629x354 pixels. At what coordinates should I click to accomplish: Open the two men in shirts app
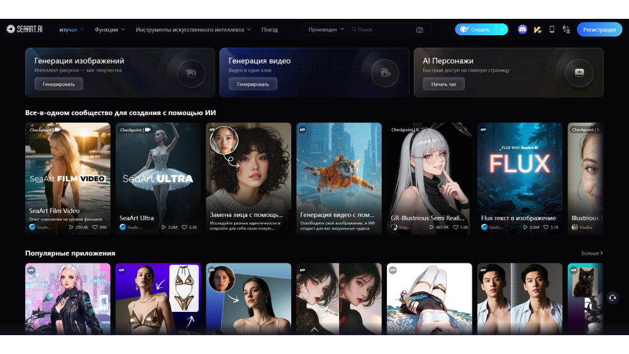point(520,299)
